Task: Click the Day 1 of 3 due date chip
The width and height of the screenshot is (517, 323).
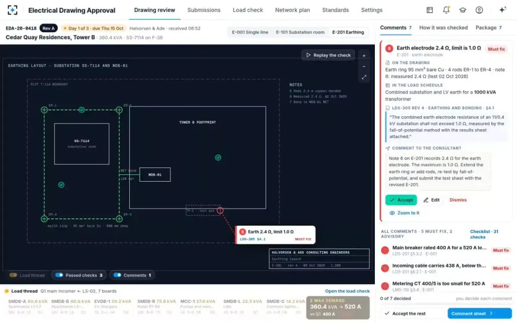Action: pos(93,28)
